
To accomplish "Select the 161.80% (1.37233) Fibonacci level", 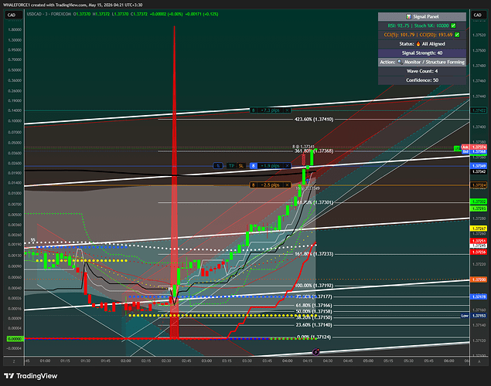I will 314,254.
